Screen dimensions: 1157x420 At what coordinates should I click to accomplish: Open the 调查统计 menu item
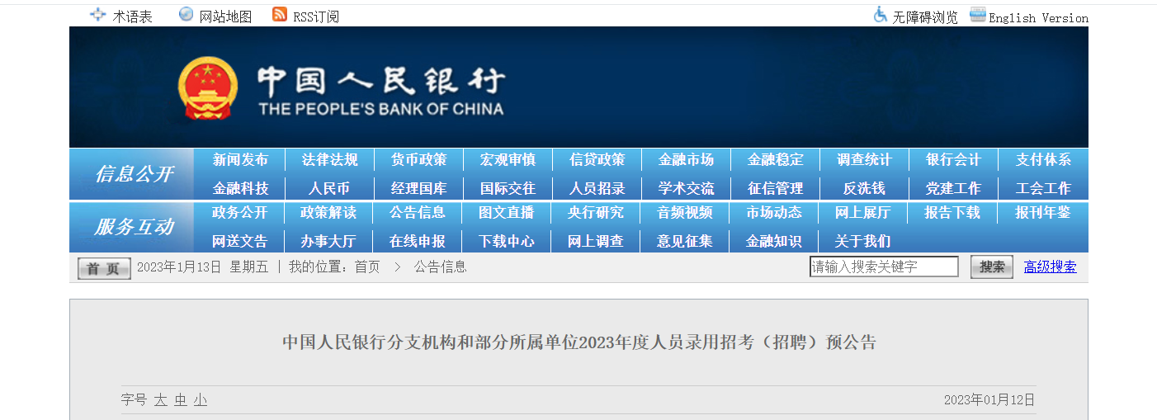pos(864,160)
